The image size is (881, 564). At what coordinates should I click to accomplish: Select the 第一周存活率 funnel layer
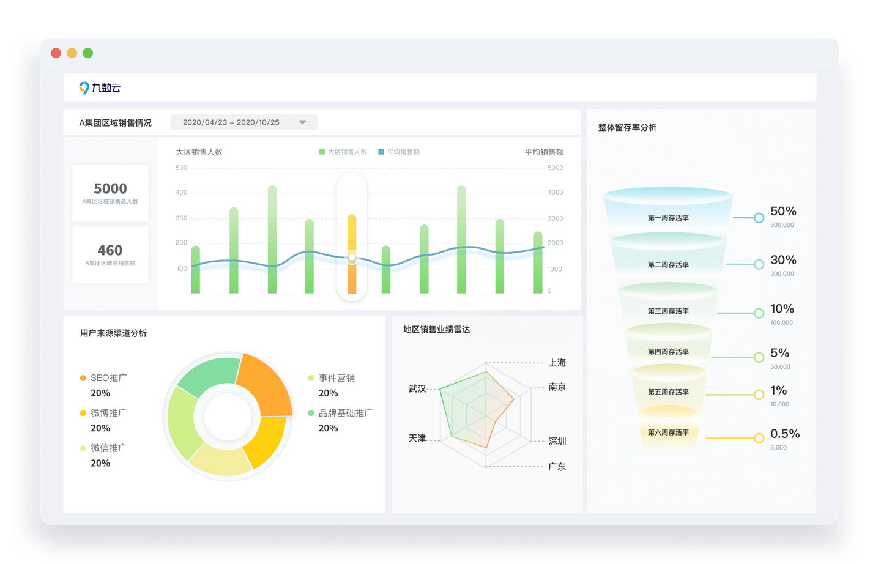(x=668, y=218)
